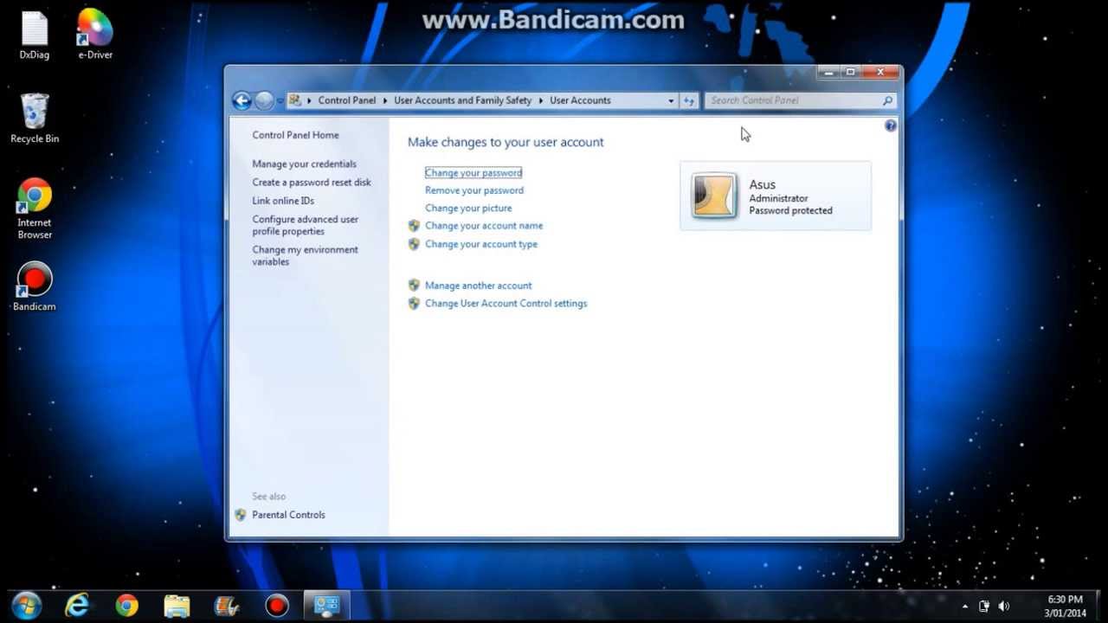Click the Control Panel taskbar button
Image resolution: width=1108 pixels, height=623 pixels.
[326, 605]
